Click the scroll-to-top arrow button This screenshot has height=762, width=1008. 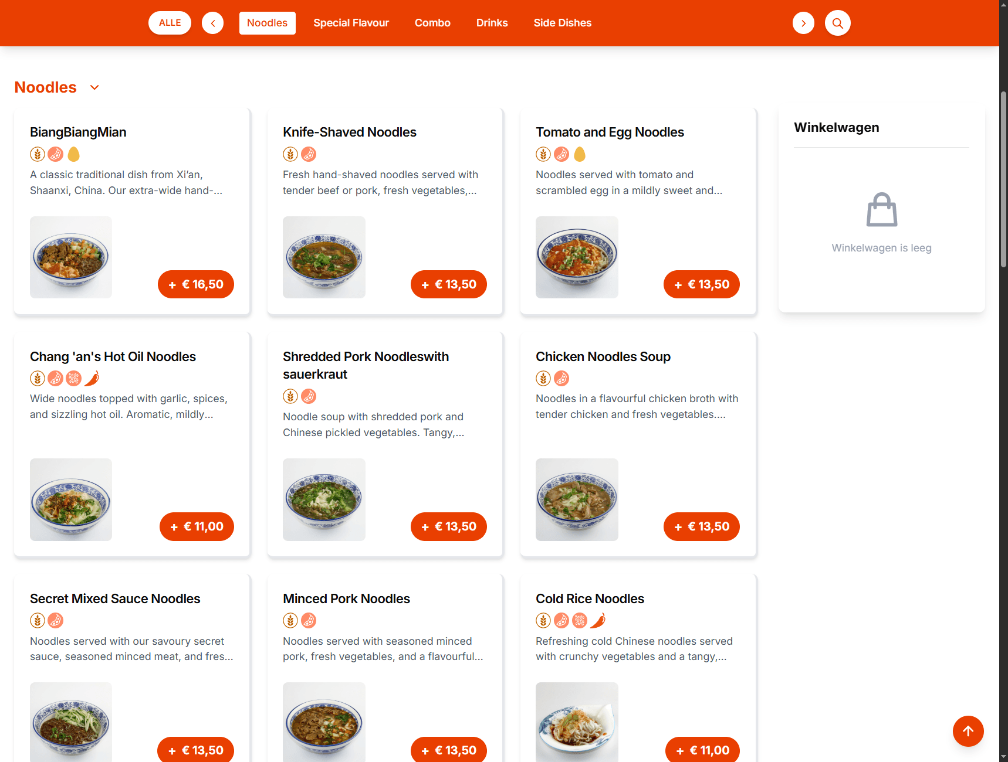pyautogui.click(x=968, y=731)
